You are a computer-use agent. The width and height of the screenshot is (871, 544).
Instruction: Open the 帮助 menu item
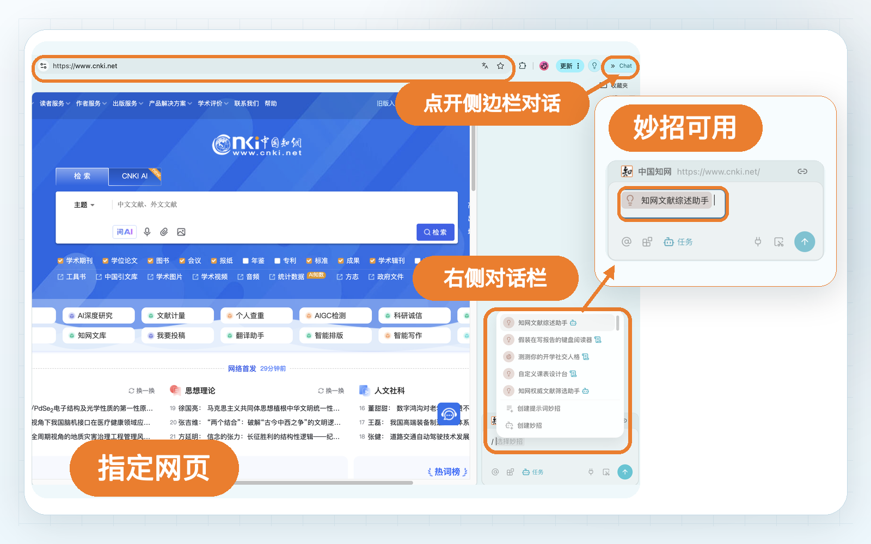pyautogui.click(x=271, y=103)
